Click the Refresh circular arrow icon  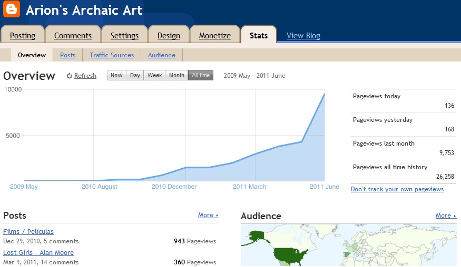pos(70,76)
